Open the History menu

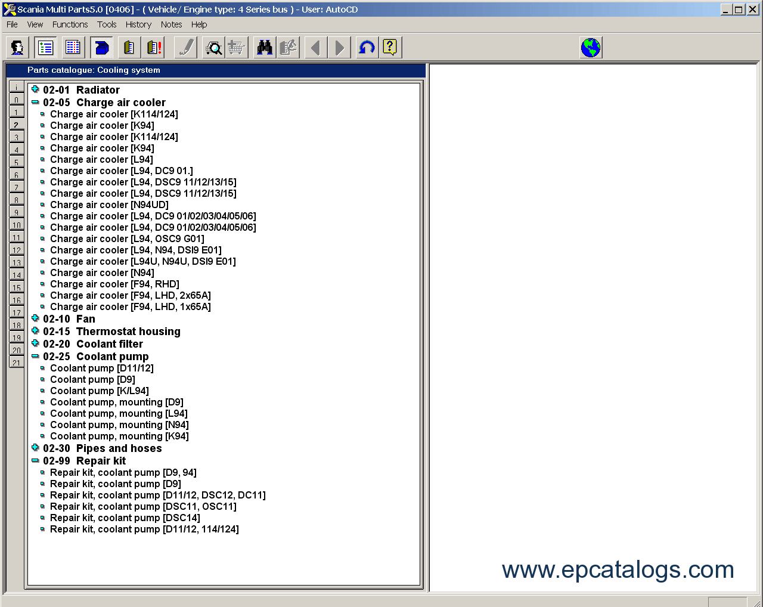[x=138, y=24]
